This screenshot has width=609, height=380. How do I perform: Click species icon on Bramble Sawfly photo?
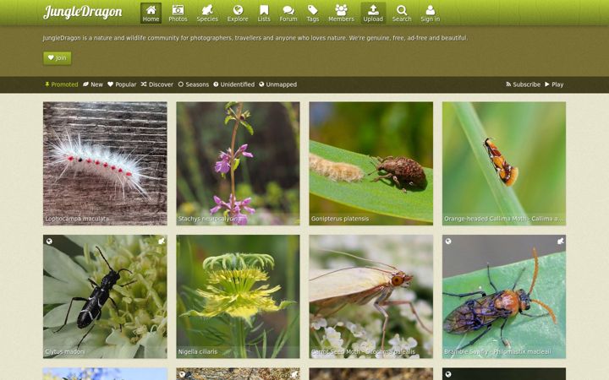click(560, 242)
